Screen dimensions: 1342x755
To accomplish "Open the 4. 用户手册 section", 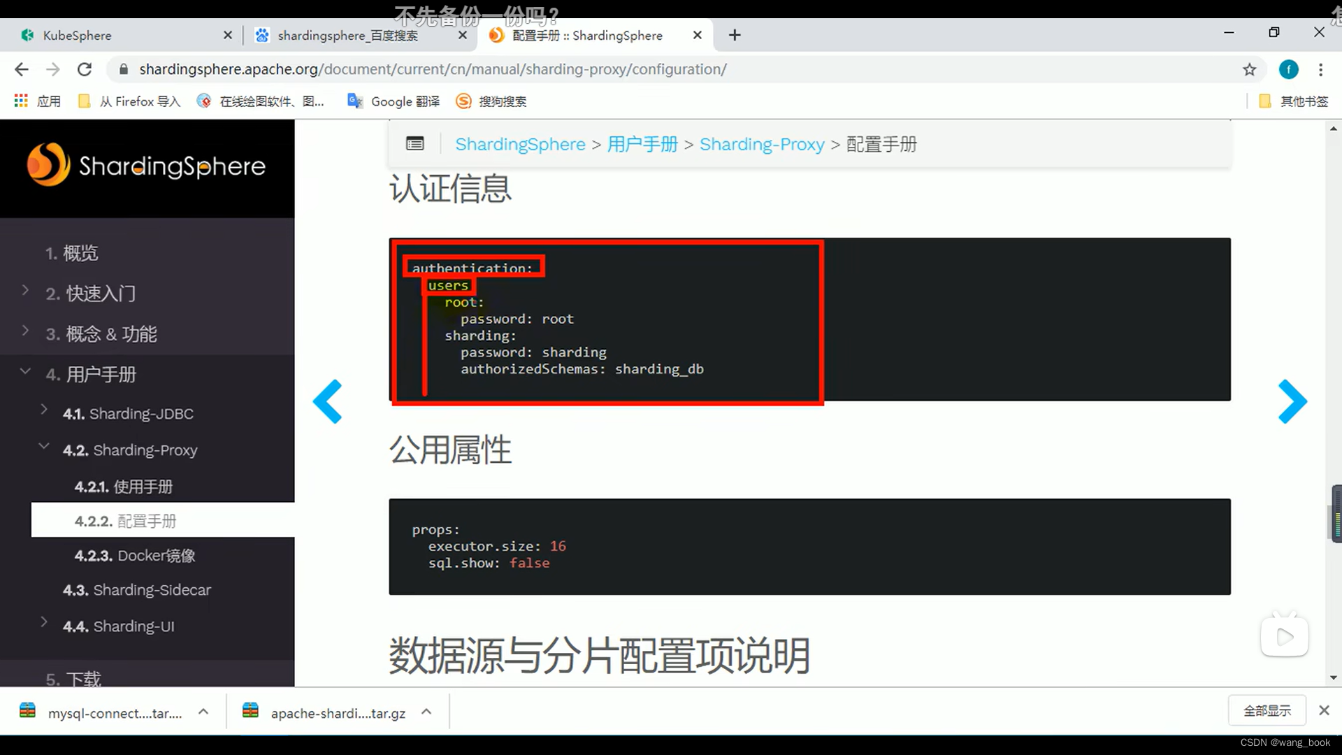I will pyautogui.click(x=91, y=375).
